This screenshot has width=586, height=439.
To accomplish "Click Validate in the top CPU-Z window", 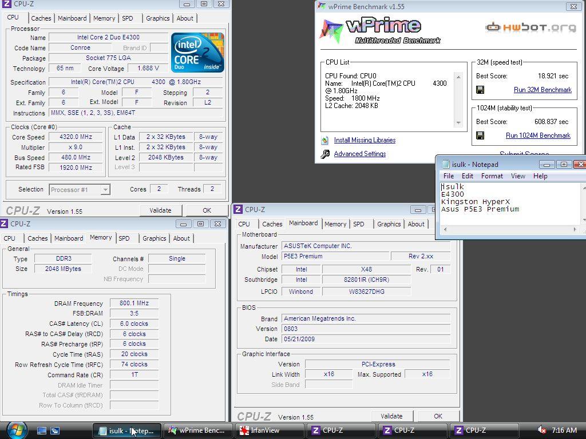I will [161, 210].
